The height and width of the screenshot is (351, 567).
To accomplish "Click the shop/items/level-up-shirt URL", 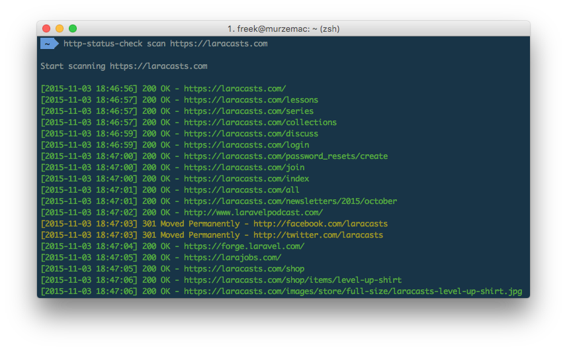I will pos(293,279).
